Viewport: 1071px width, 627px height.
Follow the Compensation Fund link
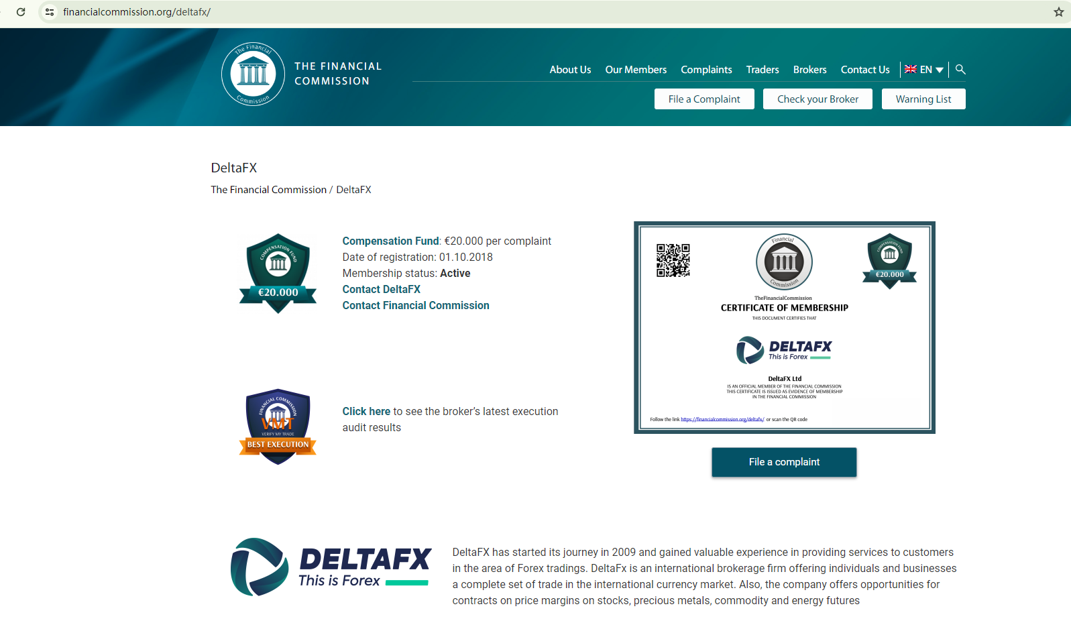(391, 241)
